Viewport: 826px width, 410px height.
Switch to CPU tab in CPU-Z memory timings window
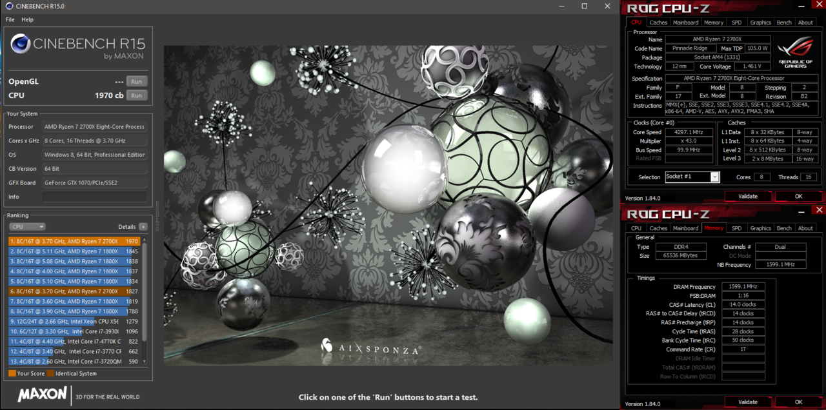click(636, 228)
